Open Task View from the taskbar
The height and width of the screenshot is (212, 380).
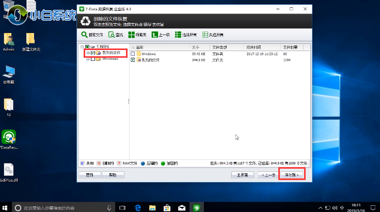(x=122, y=208)
